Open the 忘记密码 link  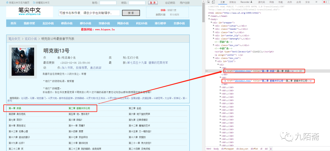tap(170, 3)
